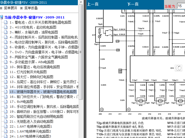Click page icon of item 5 电动空调控制单元

(6, 42)
